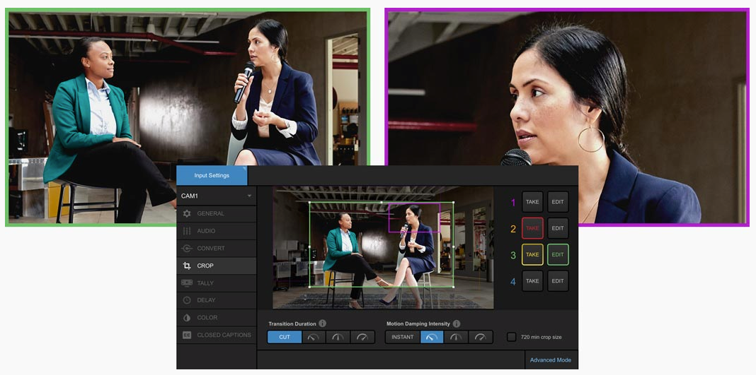Open the AUDIO settings label
The width and height of the screenshot is (756, 375).
tap(207, 231)
